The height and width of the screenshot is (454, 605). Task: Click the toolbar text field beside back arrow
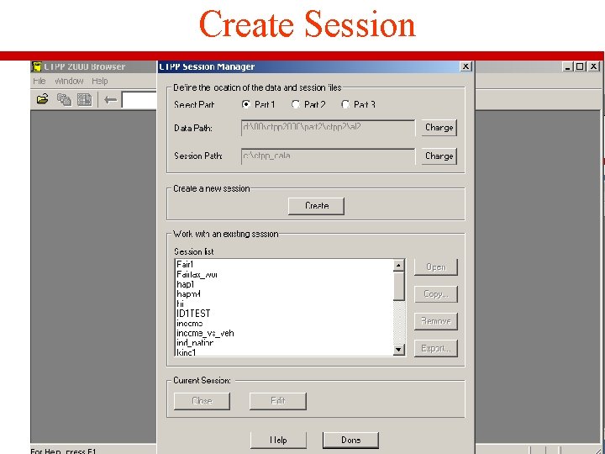(x=139, y=100)
